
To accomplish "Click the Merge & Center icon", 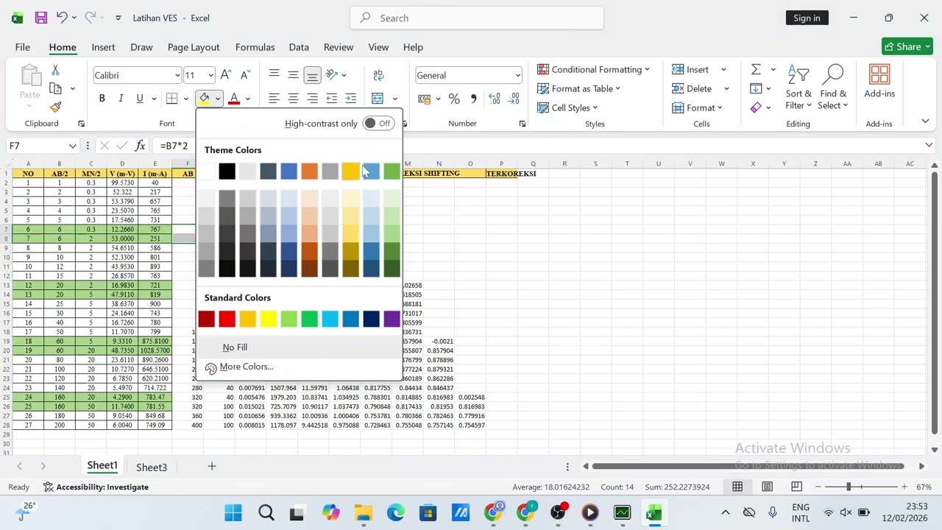I will (378, 99).
